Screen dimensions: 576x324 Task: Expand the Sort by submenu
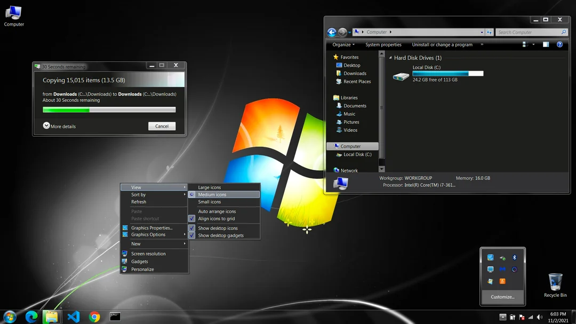point(154,194)
